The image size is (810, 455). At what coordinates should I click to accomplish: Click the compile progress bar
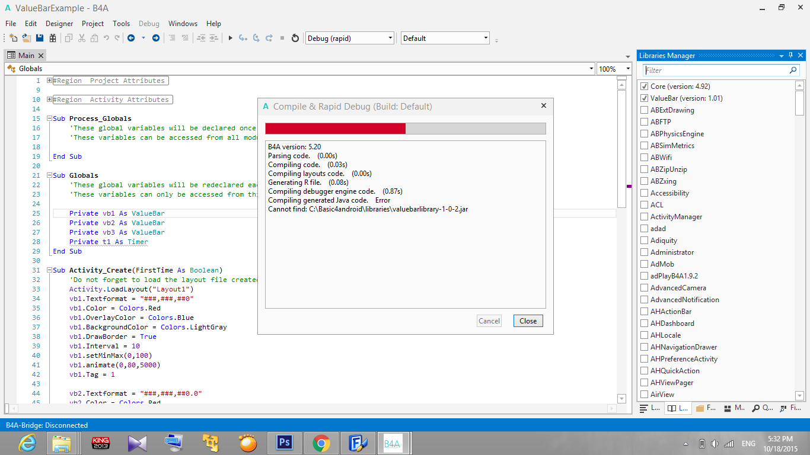405,129
